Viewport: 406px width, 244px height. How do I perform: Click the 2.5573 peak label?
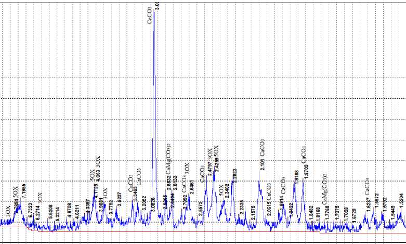[201, 209]
